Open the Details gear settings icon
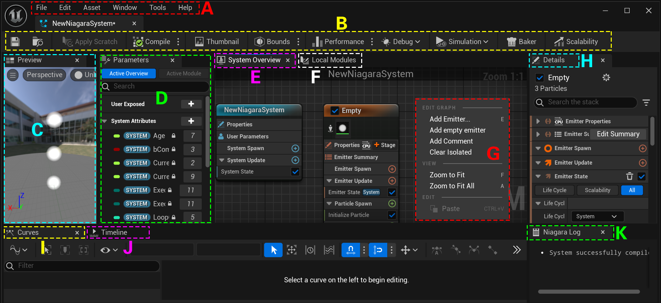 [x=606, y=77]
